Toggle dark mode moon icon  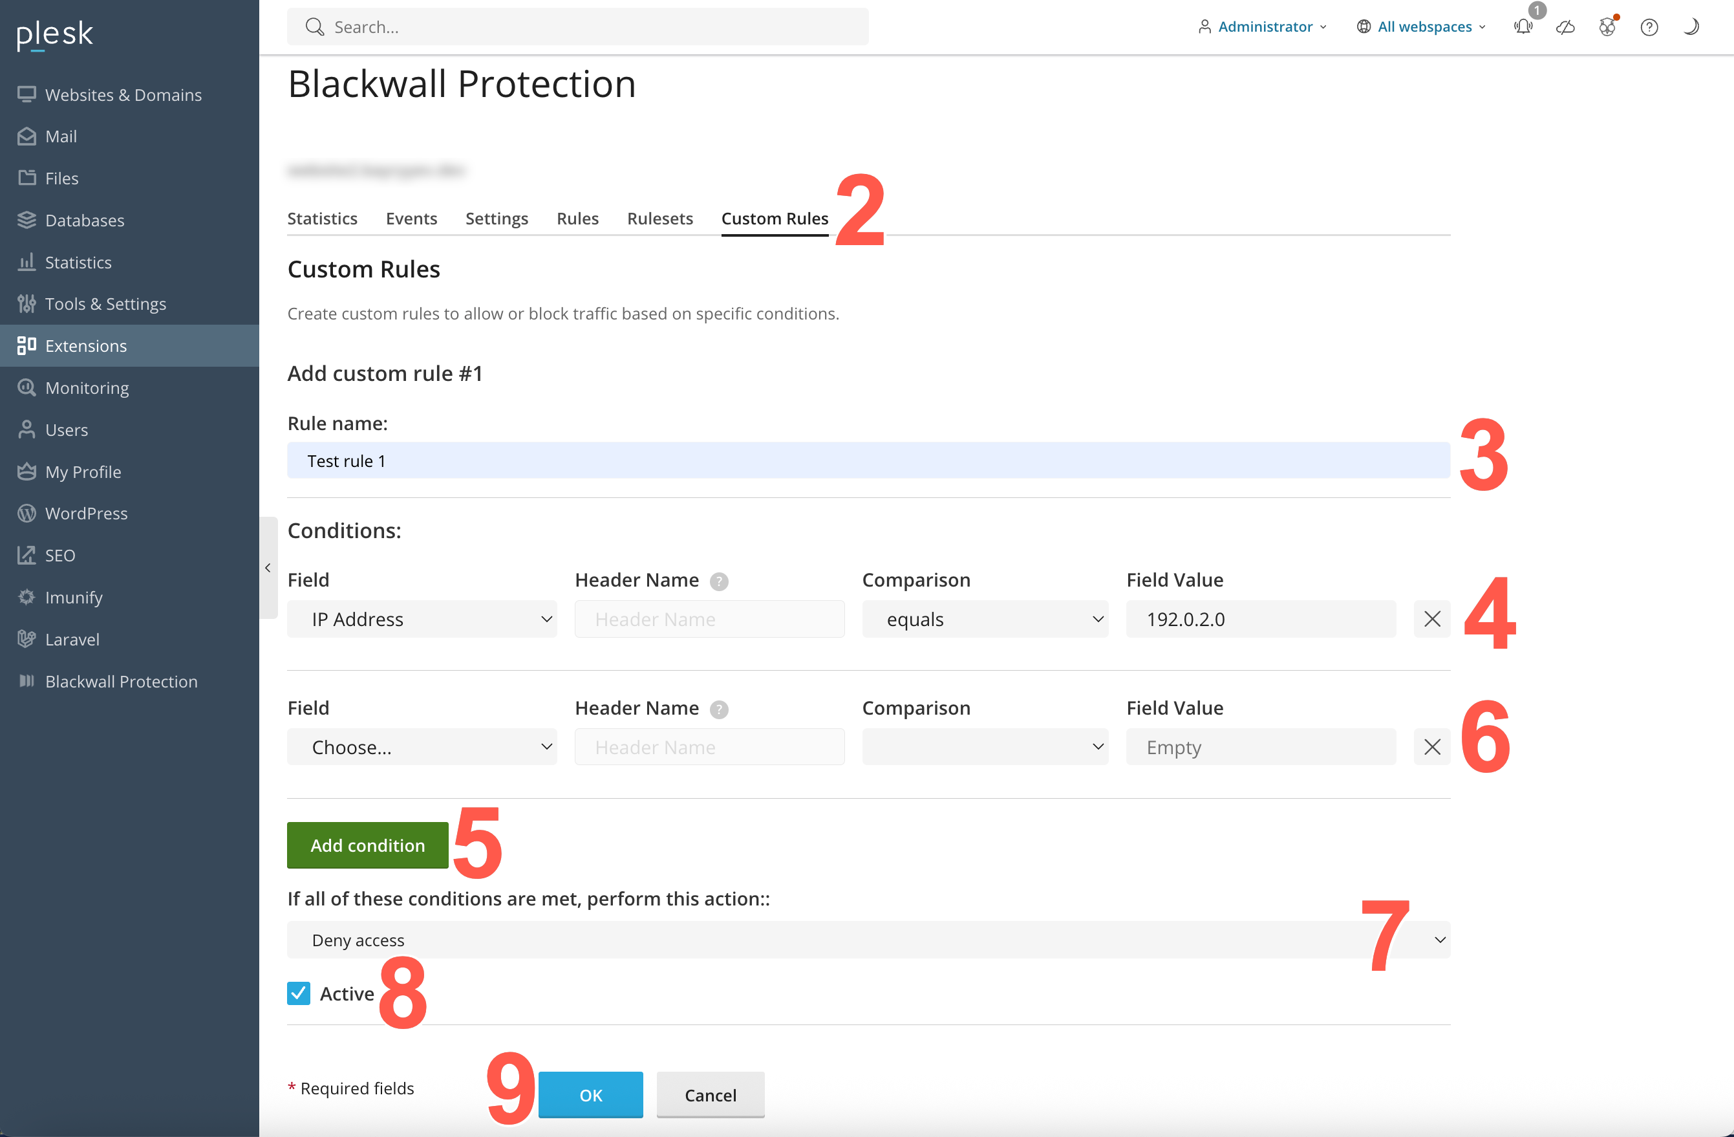click(x=1691, y=27)
